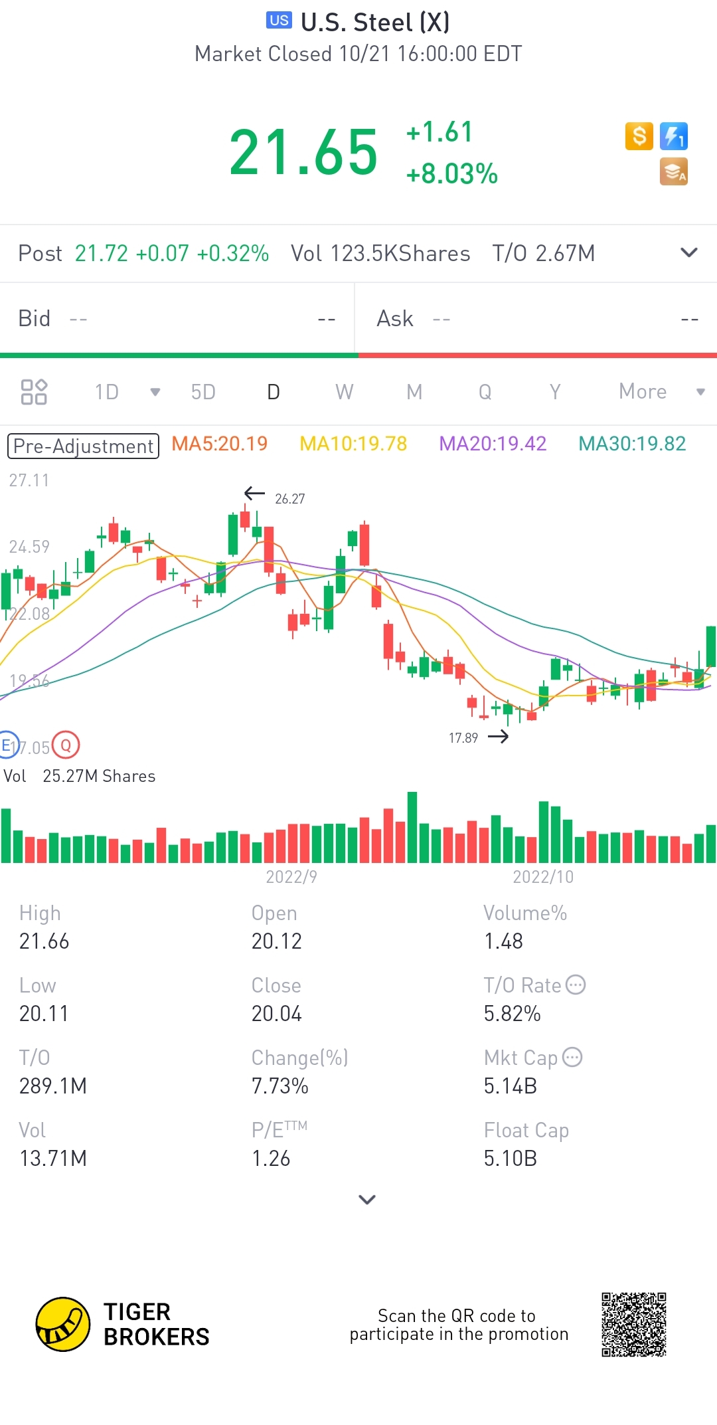Tap the red Q marker on chart
The image size is (717, 1425).
pos(66,745)
